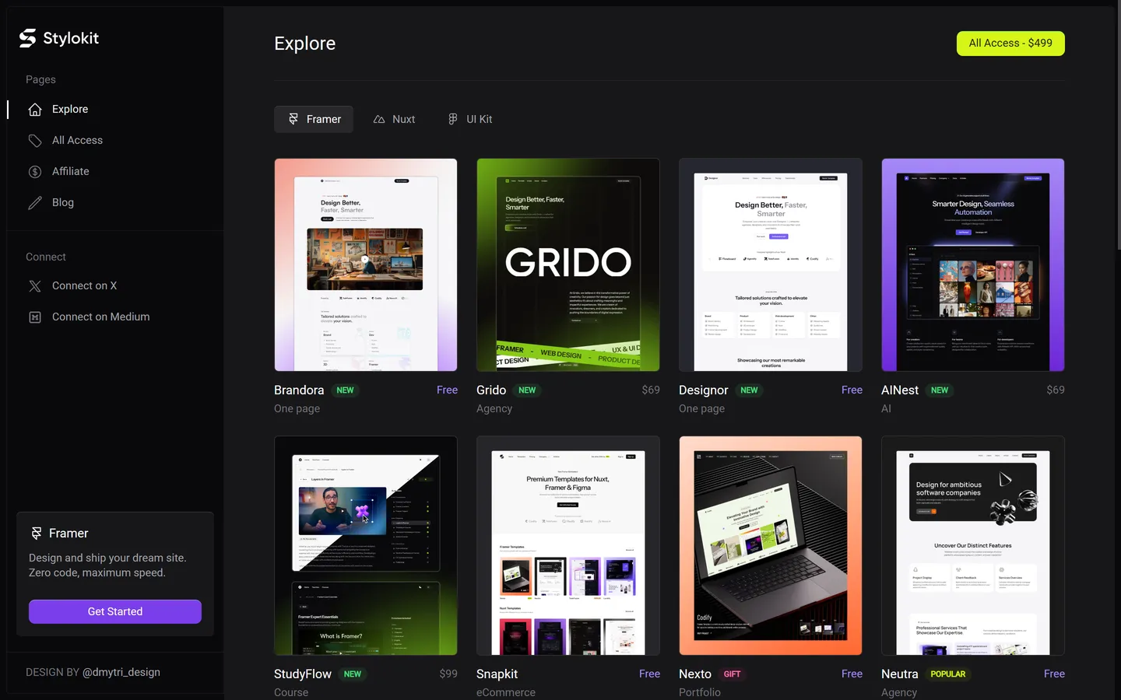Screen dimensions: 1121x700
Task: Open the Snapkit template thumbnail
Action: [x=568, y=545]
